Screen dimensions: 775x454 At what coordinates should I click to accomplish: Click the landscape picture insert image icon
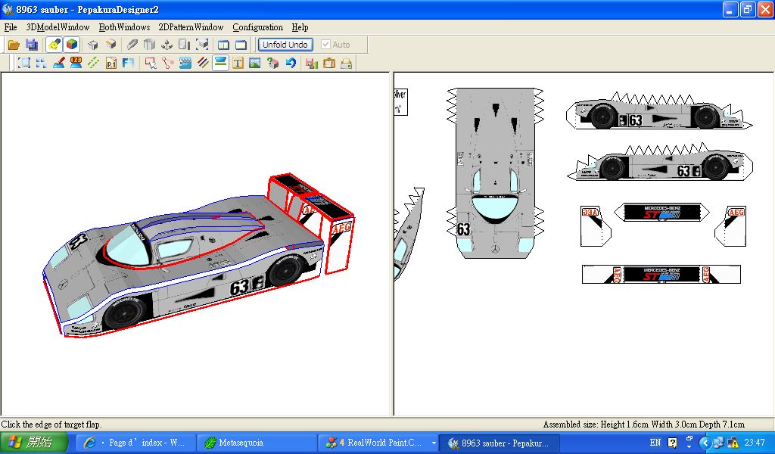point(255,64)
